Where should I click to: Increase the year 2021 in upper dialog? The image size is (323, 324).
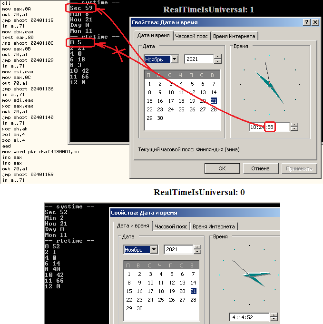tap(218, 58)
